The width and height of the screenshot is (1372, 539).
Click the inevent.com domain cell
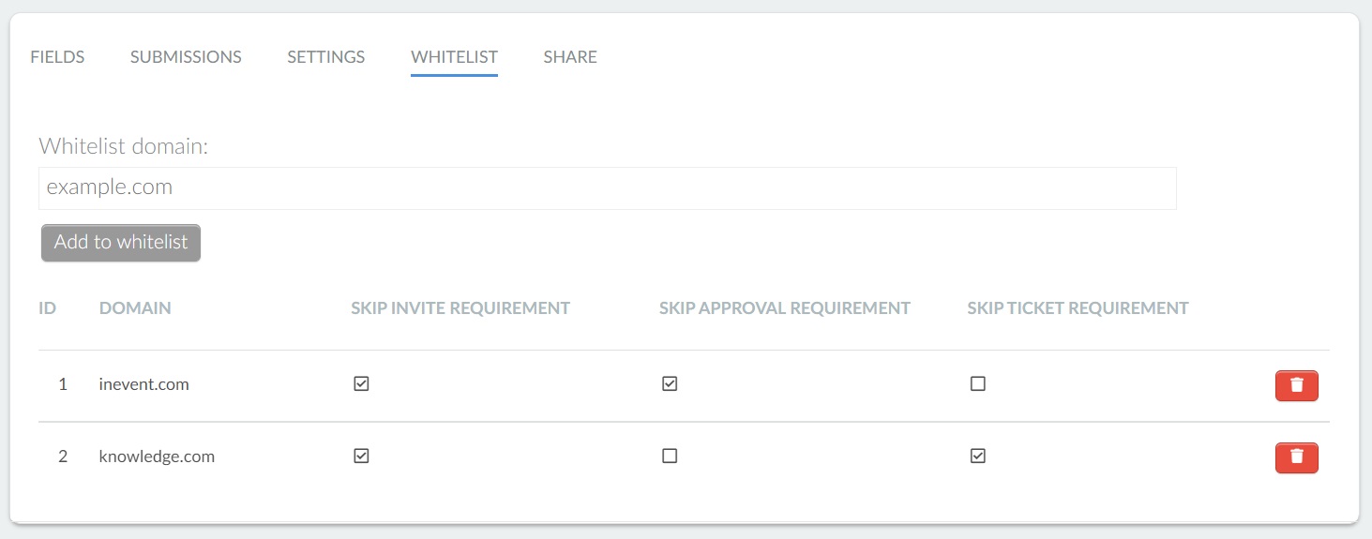point(143,384)
